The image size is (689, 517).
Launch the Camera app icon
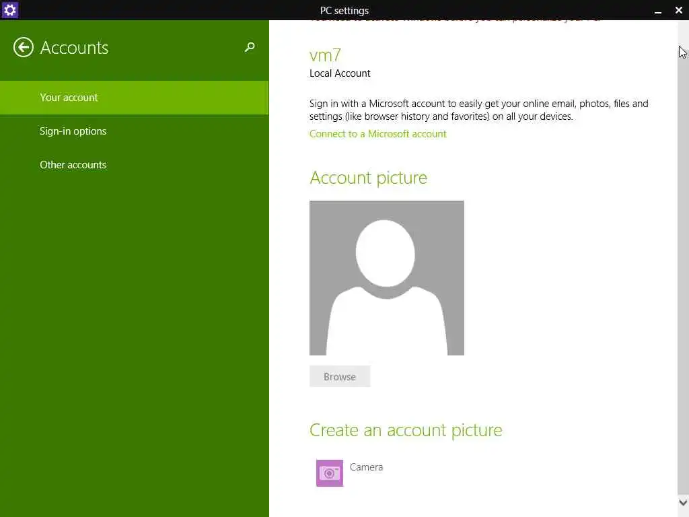coord(330,473)
